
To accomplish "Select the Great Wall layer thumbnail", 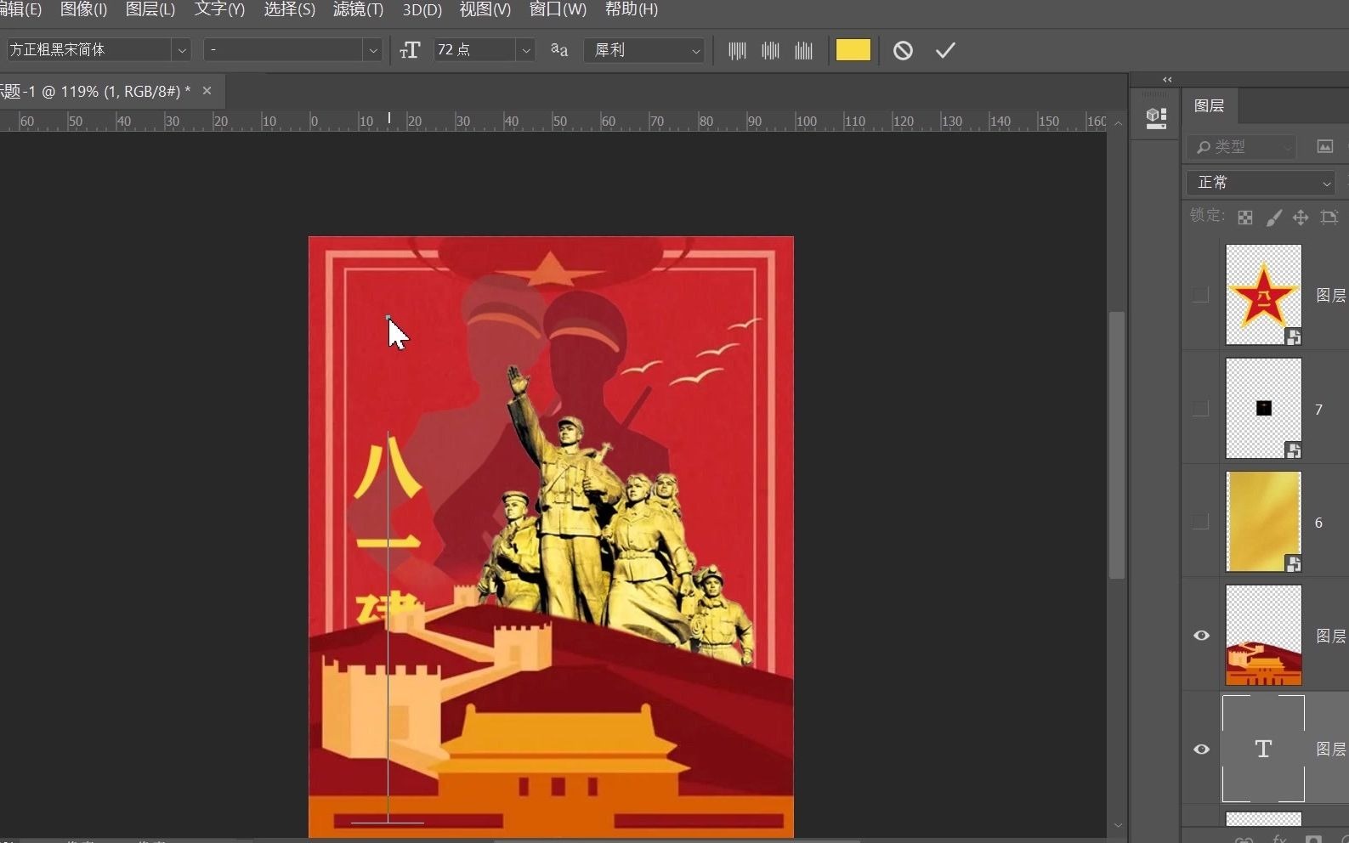I will click(1263, 636).
